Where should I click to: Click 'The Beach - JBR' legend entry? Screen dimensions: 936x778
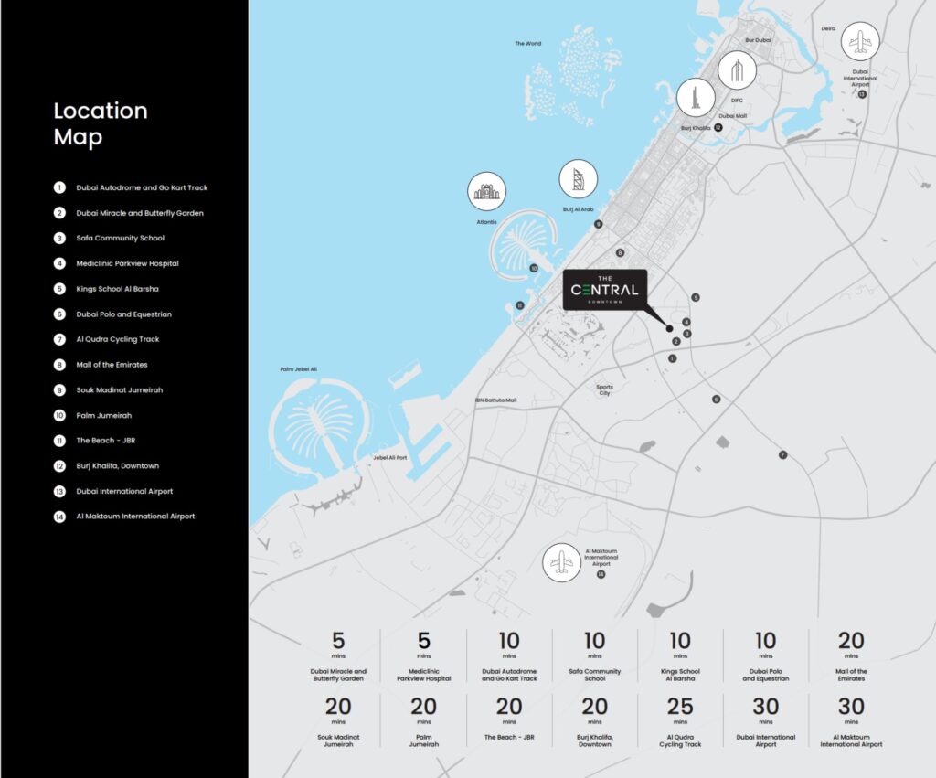(106, 441)
